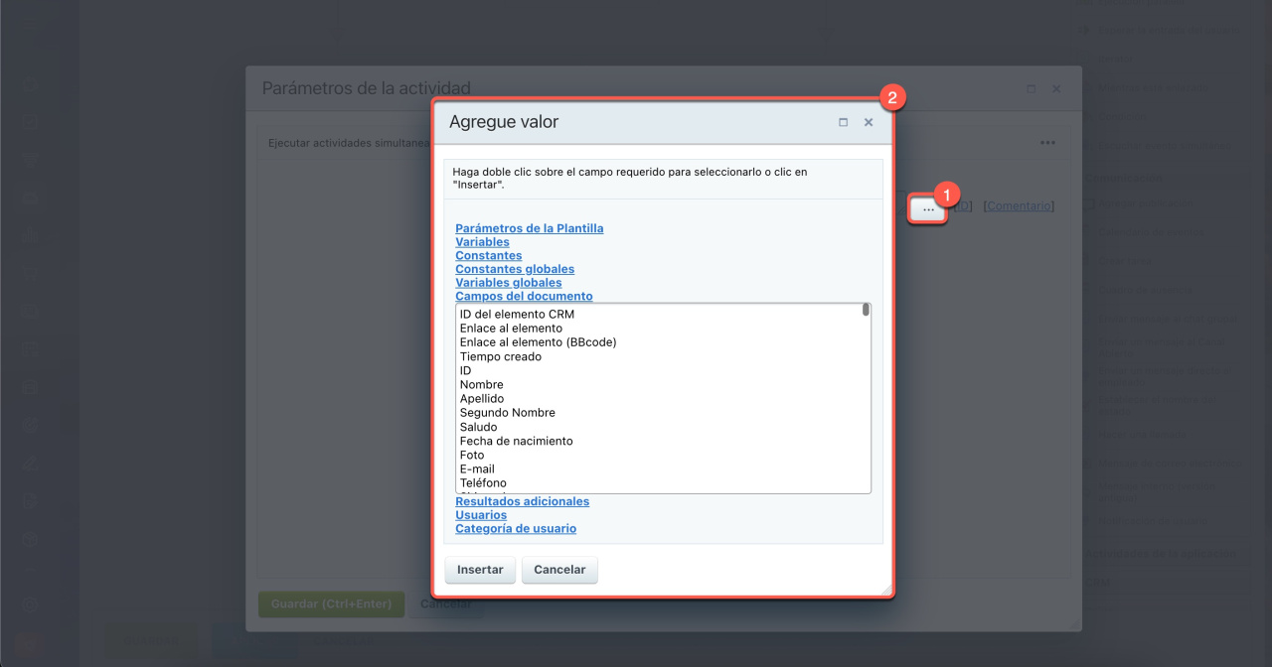Expand the Resultados adicionales section
The height and width of the screenshot is (667, 1272).
pyautogui.click(x=522, y=501)
